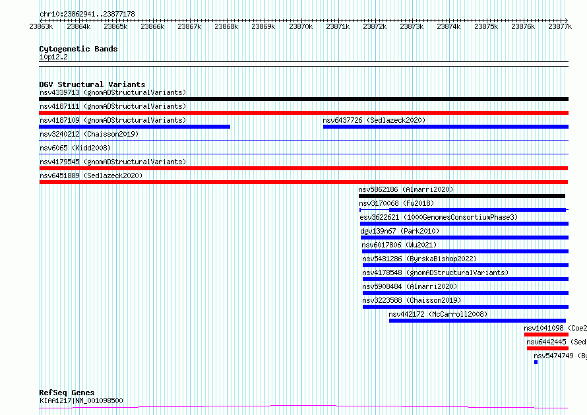Click the DGV Structural Variants track title
Image resolution: width=587 pixels, height=415 pixels.
click(x=92, y=84)
